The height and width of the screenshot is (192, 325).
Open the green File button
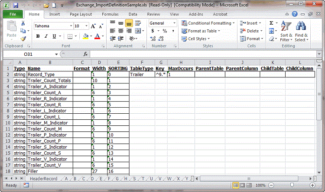pyautogui.click(x=13, y=14)
